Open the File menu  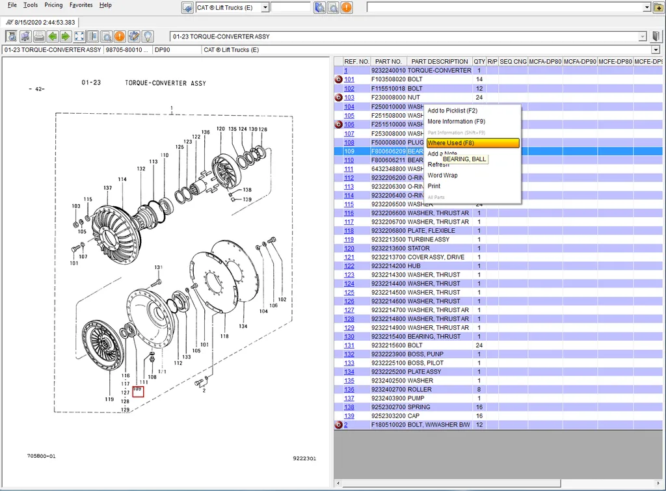pos(12,5)
